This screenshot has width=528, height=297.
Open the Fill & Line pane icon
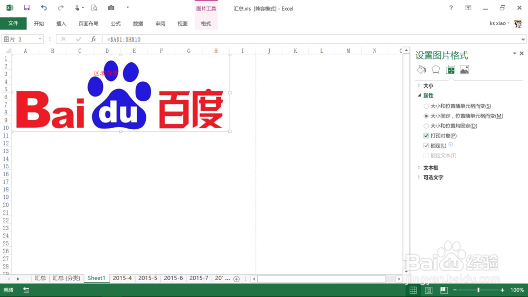(421, 70)
